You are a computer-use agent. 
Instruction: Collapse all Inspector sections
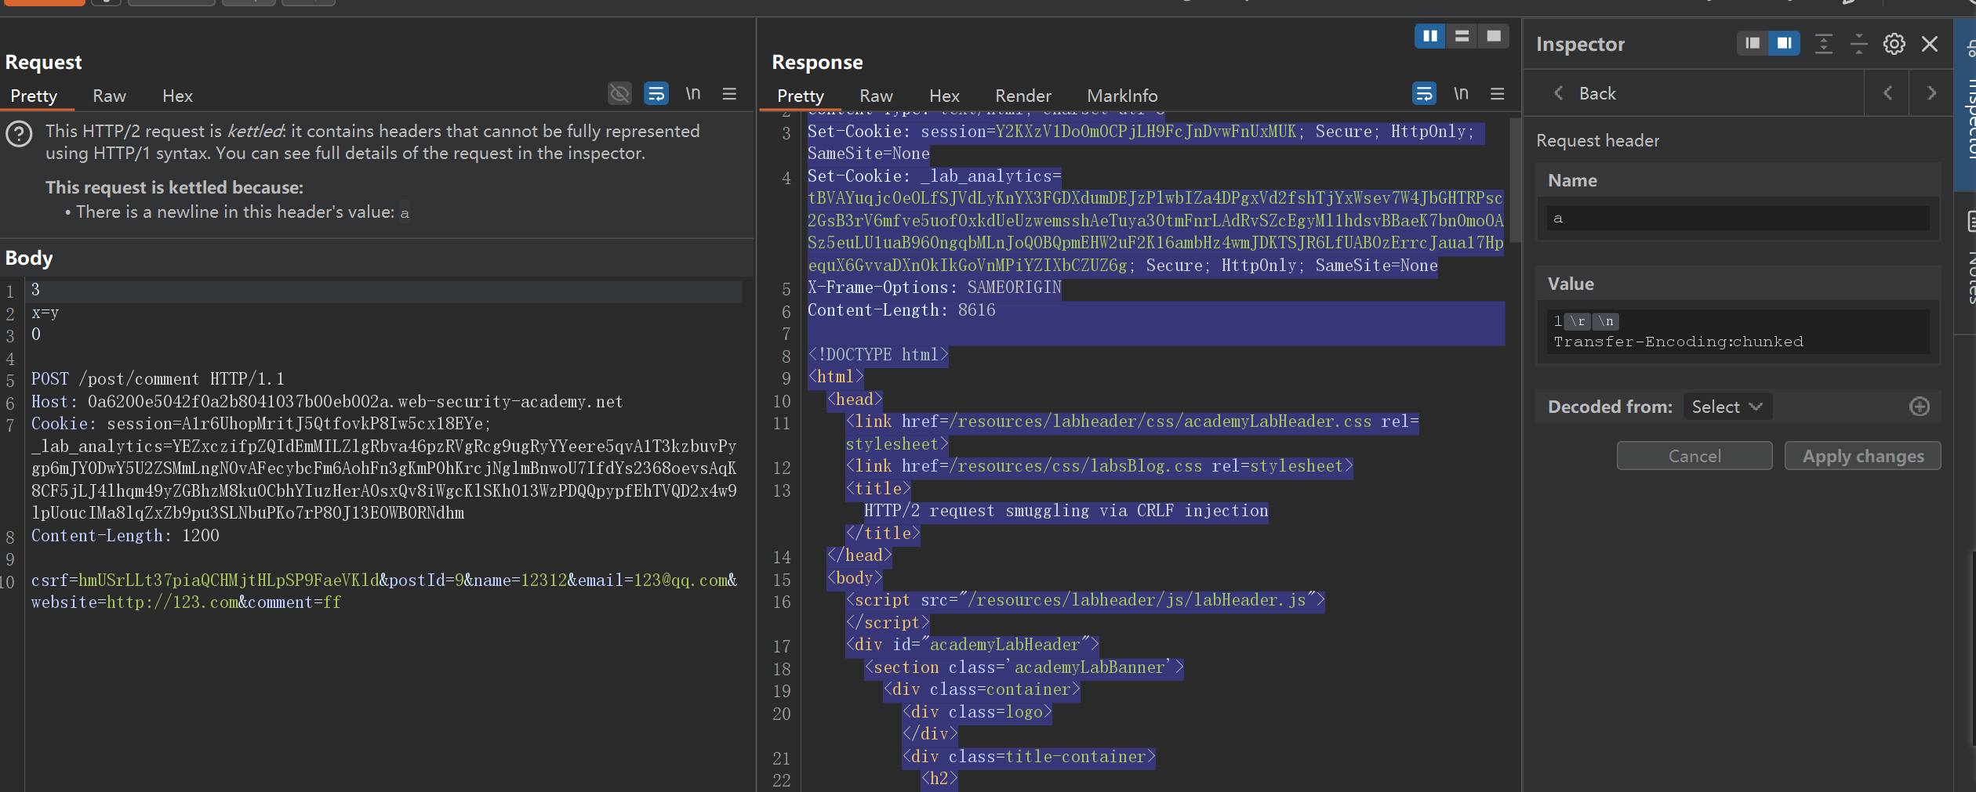1859,44
